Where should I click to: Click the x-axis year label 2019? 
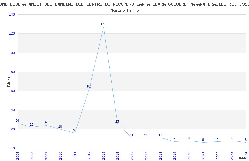(175, 156)
